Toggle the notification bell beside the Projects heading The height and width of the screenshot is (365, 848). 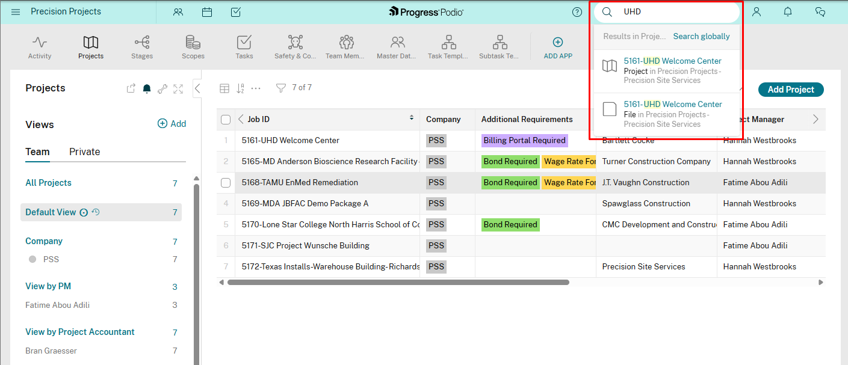coord(146,88)
